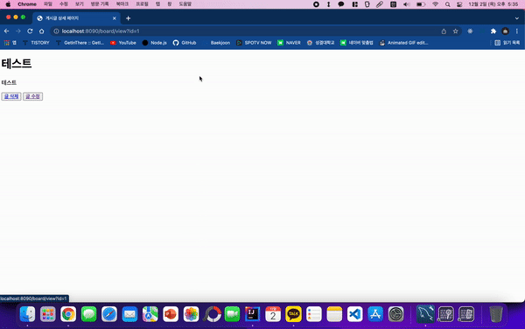
Task: Open the 수정 (Edit) menu
Action: click(64, 4)
